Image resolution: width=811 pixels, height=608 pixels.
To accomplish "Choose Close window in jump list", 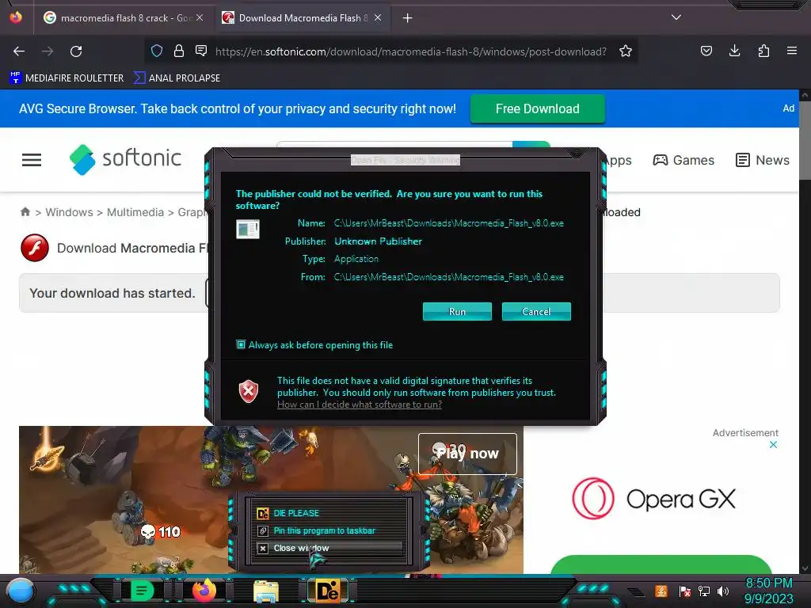I will pos(328,548).
